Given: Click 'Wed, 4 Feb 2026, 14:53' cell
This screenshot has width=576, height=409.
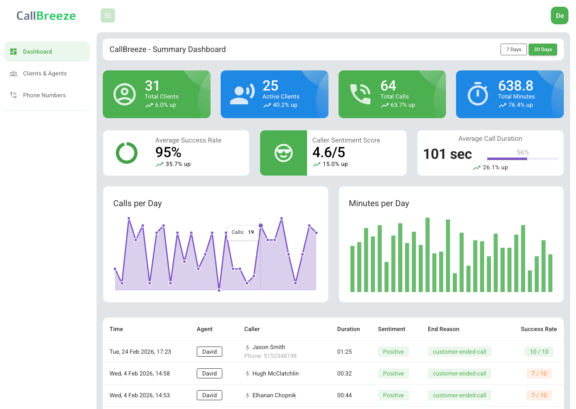Looking at the screenshot, I should pos(140,395).
